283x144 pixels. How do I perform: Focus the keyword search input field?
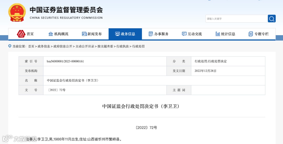tap(236, 19)
